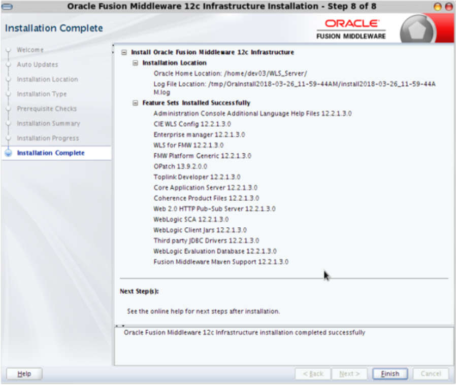Click the installation completed successfully message
456x385 pixels.
click(244, 333)
